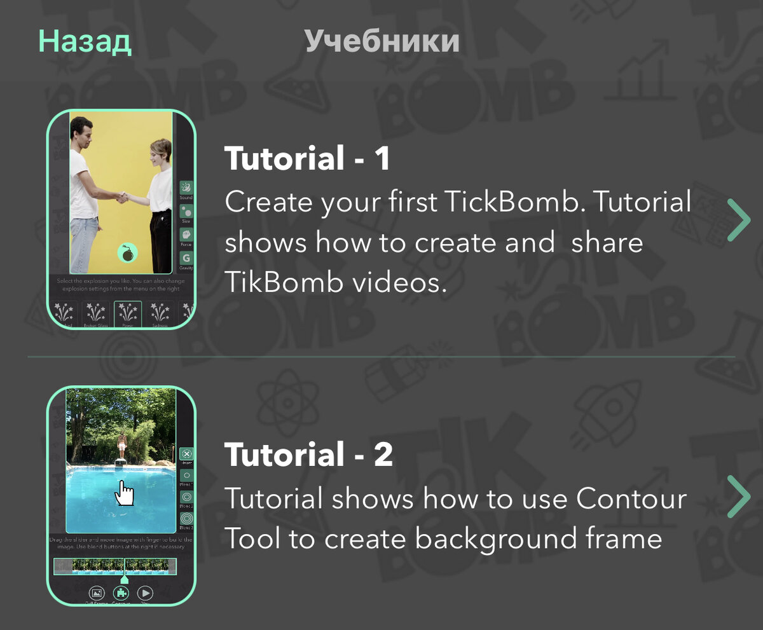Image resolution: width=763 pixels, height=630 pixels.
Task: Select the Tutorial - 1 title
Action: click(307, 158)
